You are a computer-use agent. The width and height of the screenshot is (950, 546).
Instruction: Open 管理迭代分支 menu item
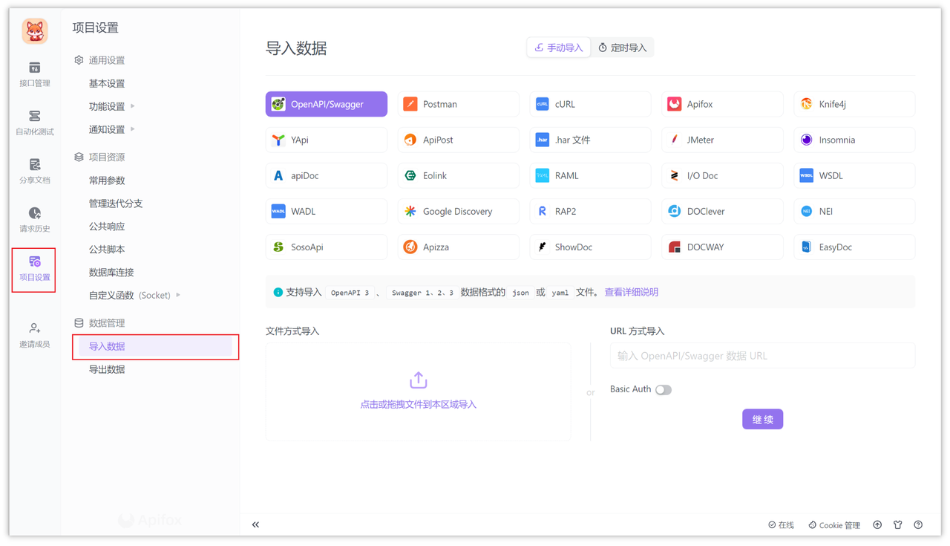[x=116, y=204]
